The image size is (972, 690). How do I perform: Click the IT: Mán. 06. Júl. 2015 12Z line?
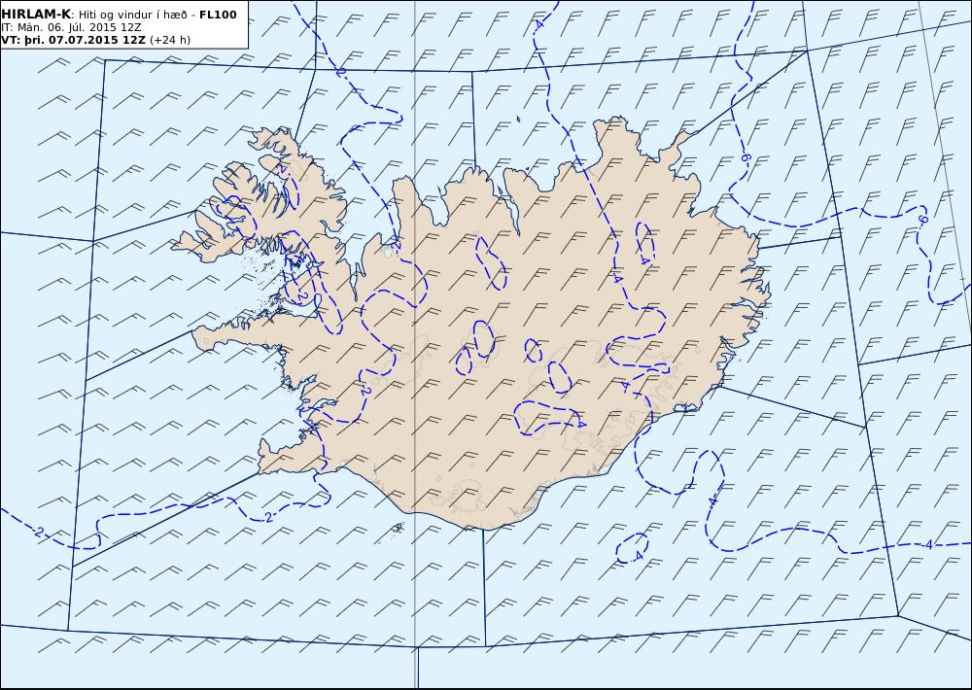click(x=71, y=28)
